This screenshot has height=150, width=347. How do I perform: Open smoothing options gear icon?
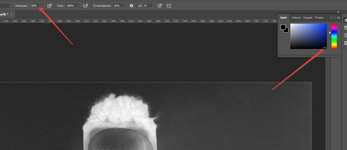tap(132, 6)
